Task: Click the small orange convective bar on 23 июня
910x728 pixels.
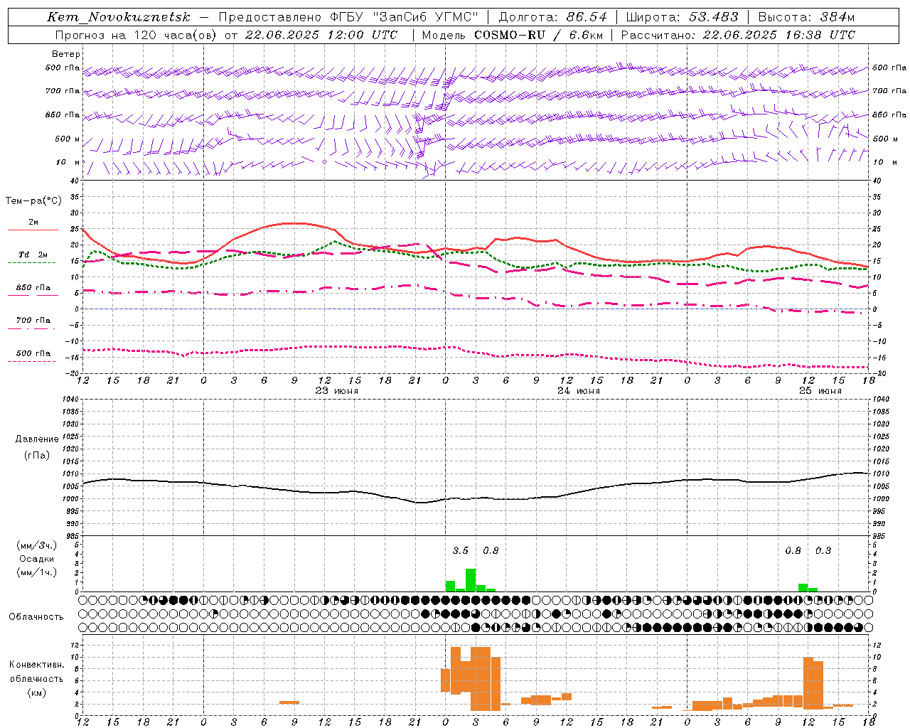Action: click(289, 702)
